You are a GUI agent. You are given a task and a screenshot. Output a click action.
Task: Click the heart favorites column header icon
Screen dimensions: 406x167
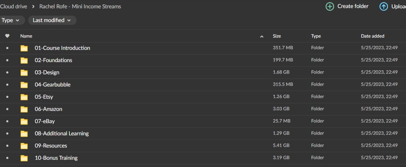coord(7,36)
